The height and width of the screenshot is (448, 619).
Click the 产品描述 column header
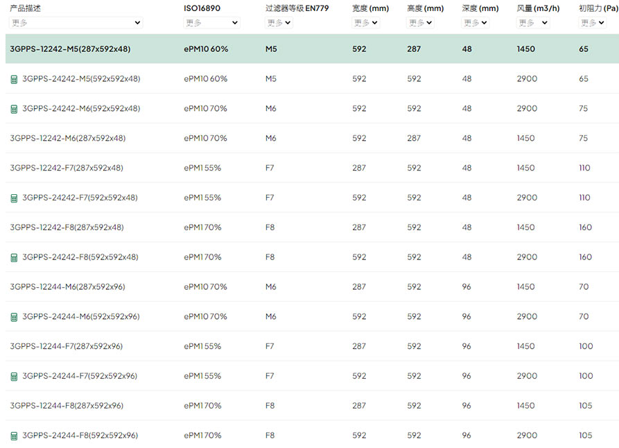coord(26,8)
